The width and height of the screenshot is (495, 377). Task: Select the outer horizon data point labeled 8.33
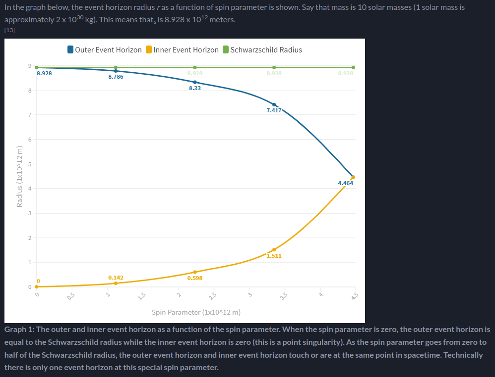pos(195,82)
